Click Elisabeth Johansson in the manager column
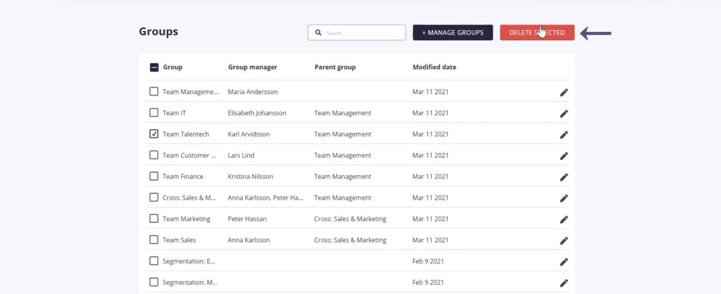 point(257,113)
